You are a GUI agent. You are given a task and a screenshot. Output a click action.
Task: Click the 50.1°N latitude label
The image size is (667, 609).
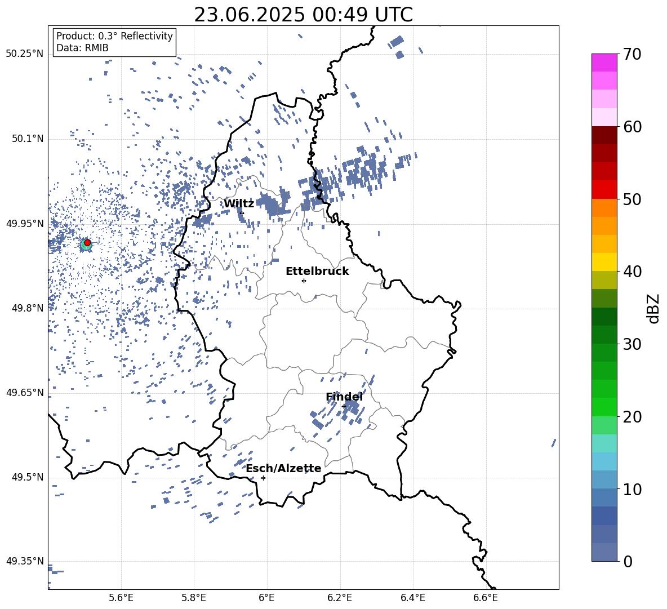pyautogui.click(x=27, y=139)
